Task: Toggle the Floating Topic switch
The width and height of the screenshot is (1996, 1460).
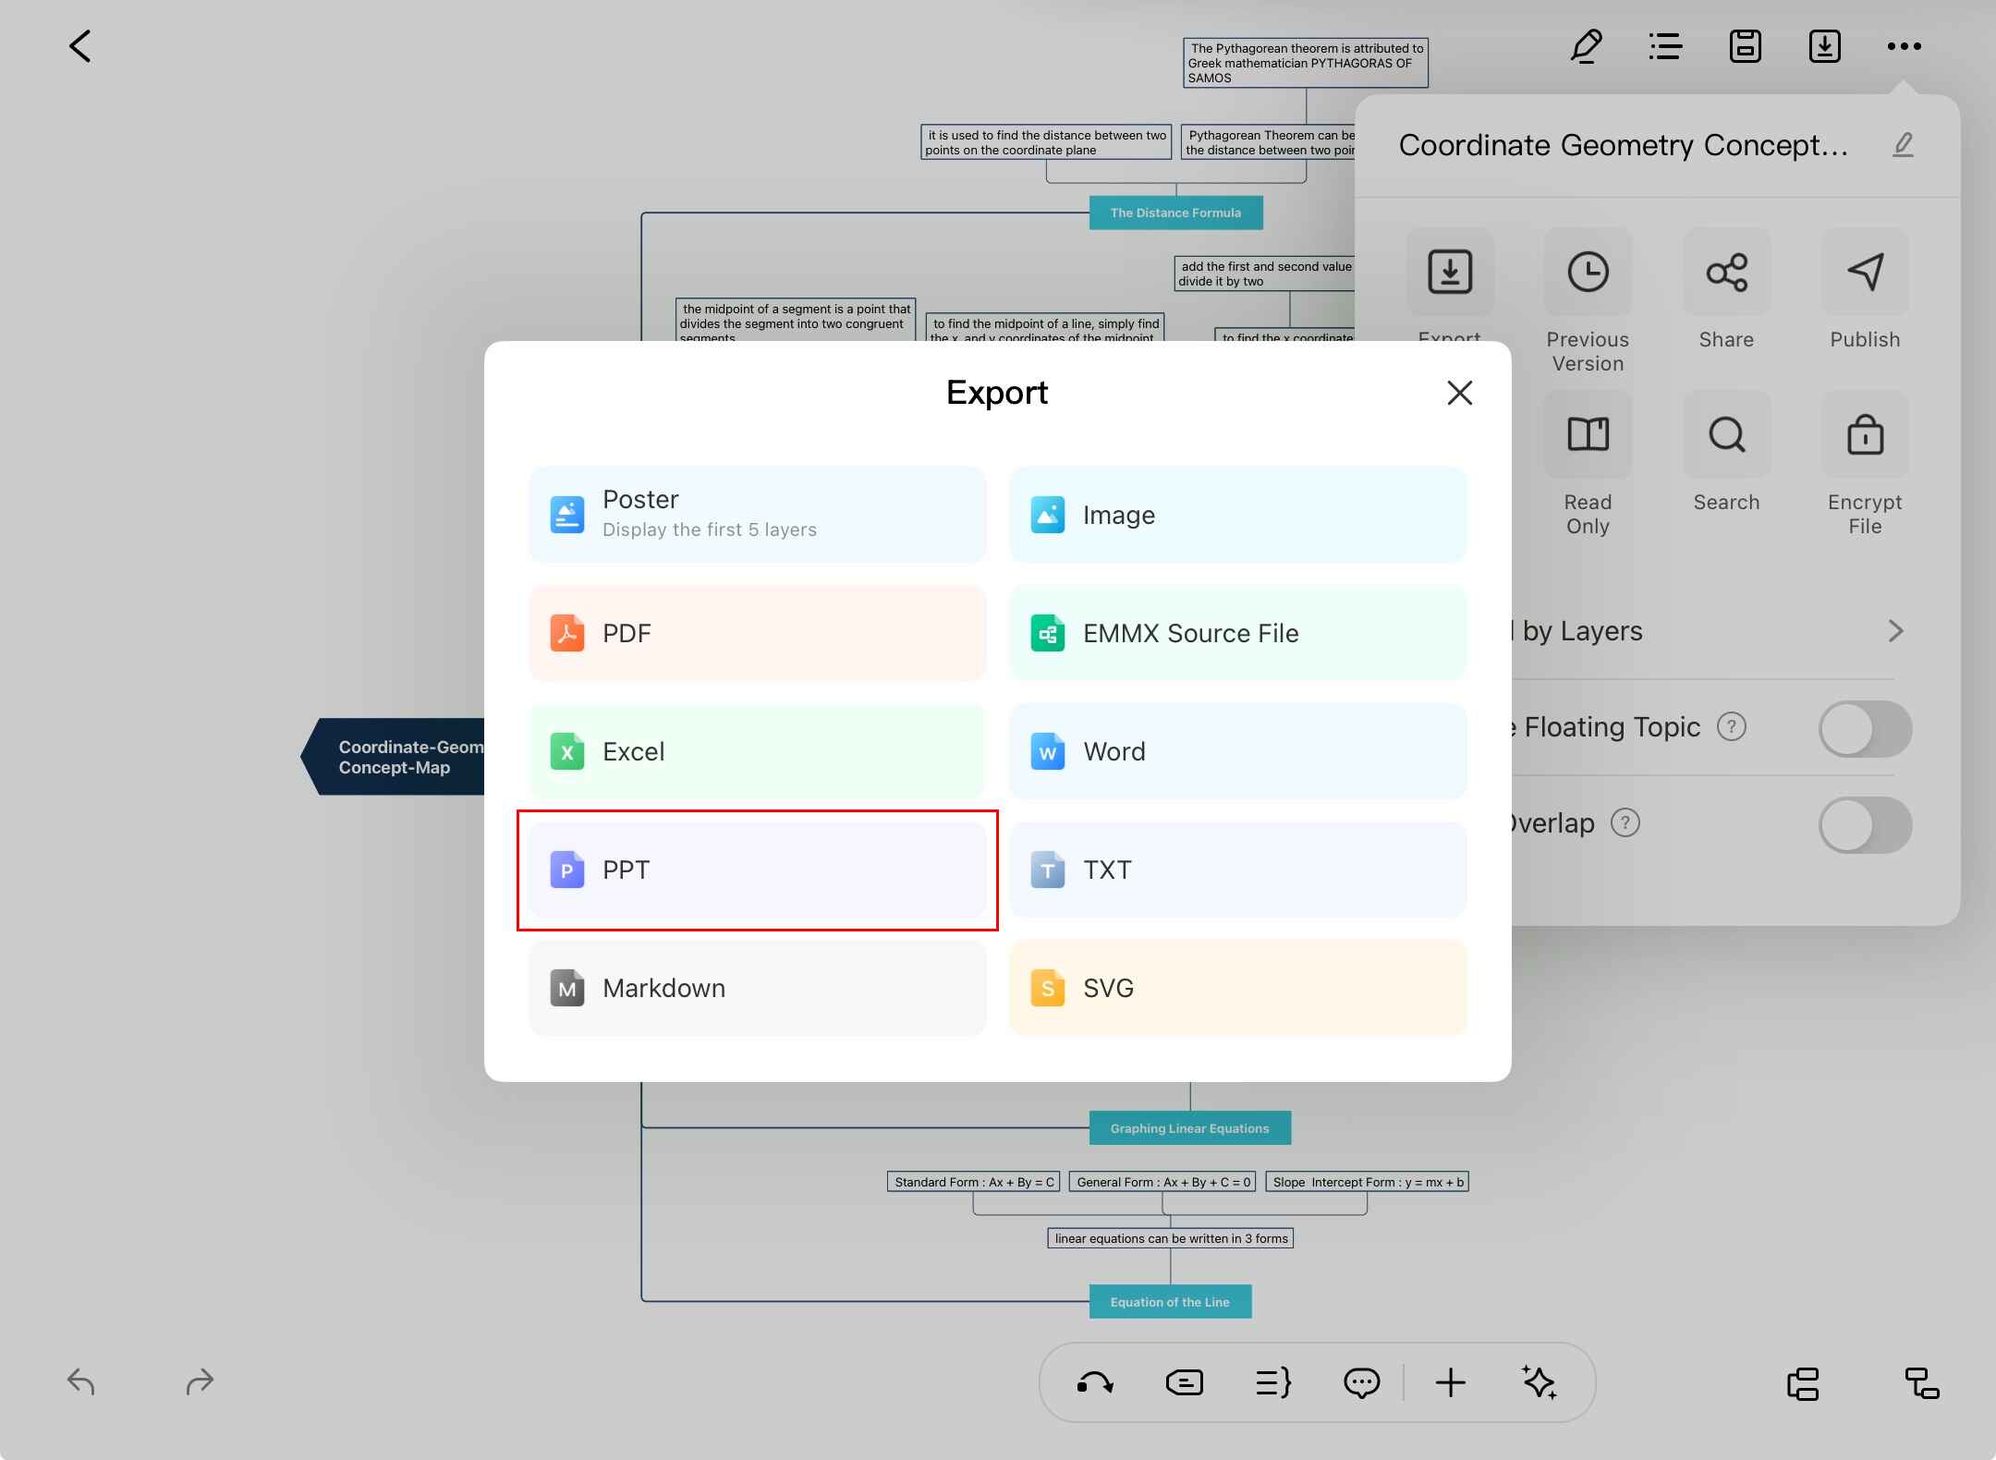Action: click(x=1865, y=729)
